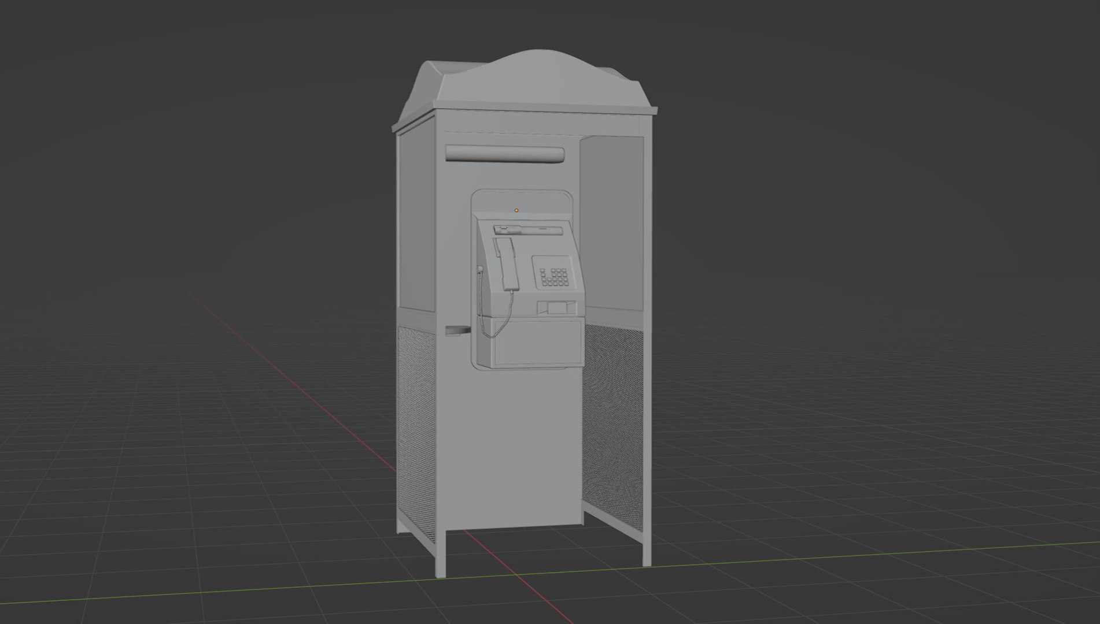Select the small shelf left of payphone
Viewport: 1100px width, 624px height.
coord(458,330)
